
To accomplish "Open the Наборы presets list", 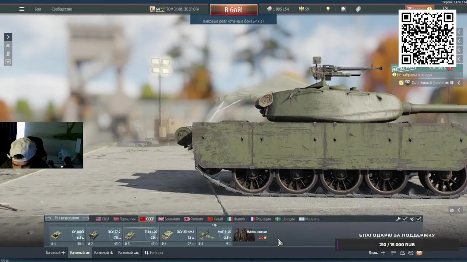I will (154, 253).
